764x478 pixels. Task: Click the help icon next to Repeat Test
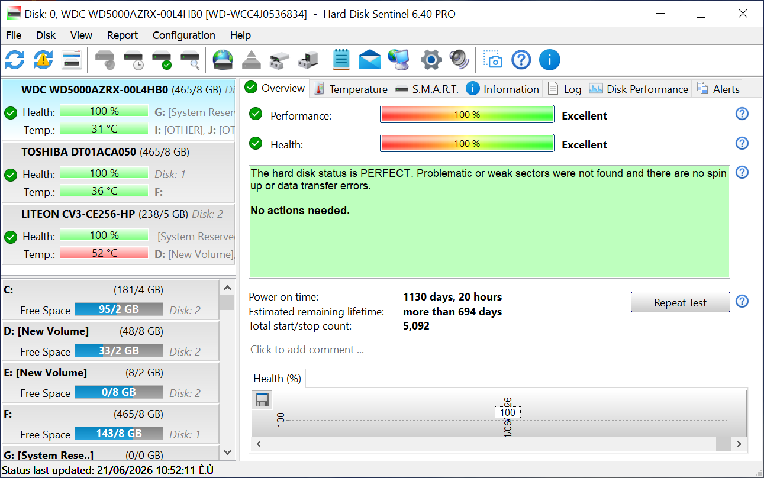(742, 302)
